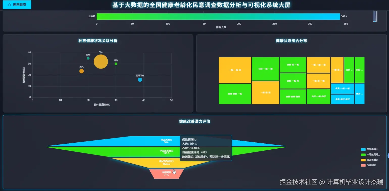Click the 上厕所 bar showing 342人
The image size is (389, 191).
(x=217, y=16)
